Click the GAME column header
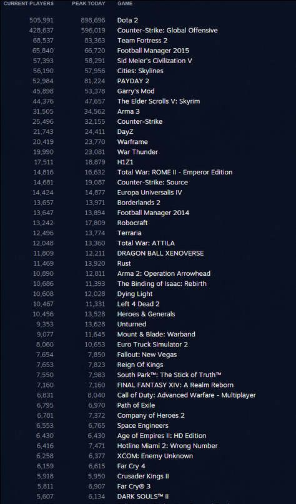The image size is (296, 504). (x=125, y=4)
